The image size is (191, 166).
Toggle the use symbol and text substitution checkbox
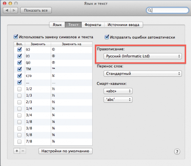click(16, 37)
